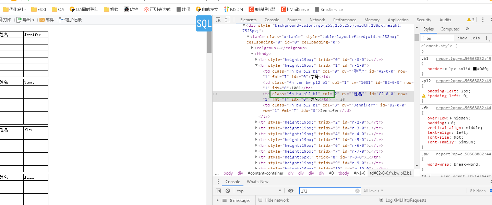Click the styles Filter input field
The width and height of the screenshot is (492, 205).
tap(437, 38)
